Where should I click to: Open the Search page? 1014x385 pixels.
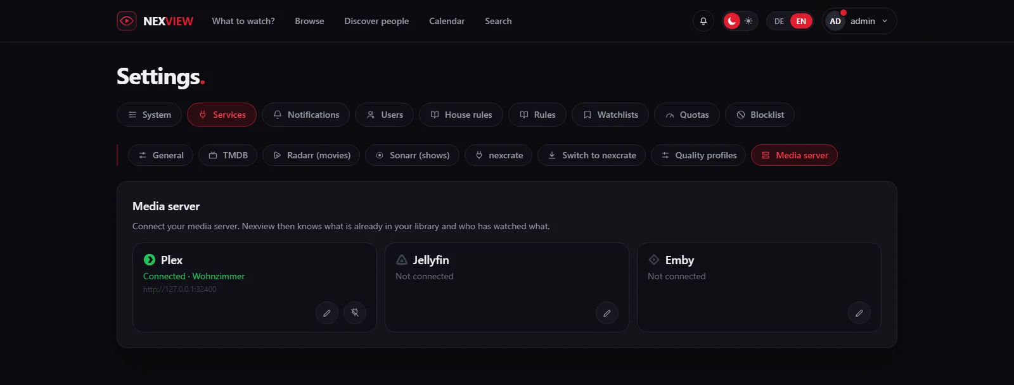coord(498,21)
